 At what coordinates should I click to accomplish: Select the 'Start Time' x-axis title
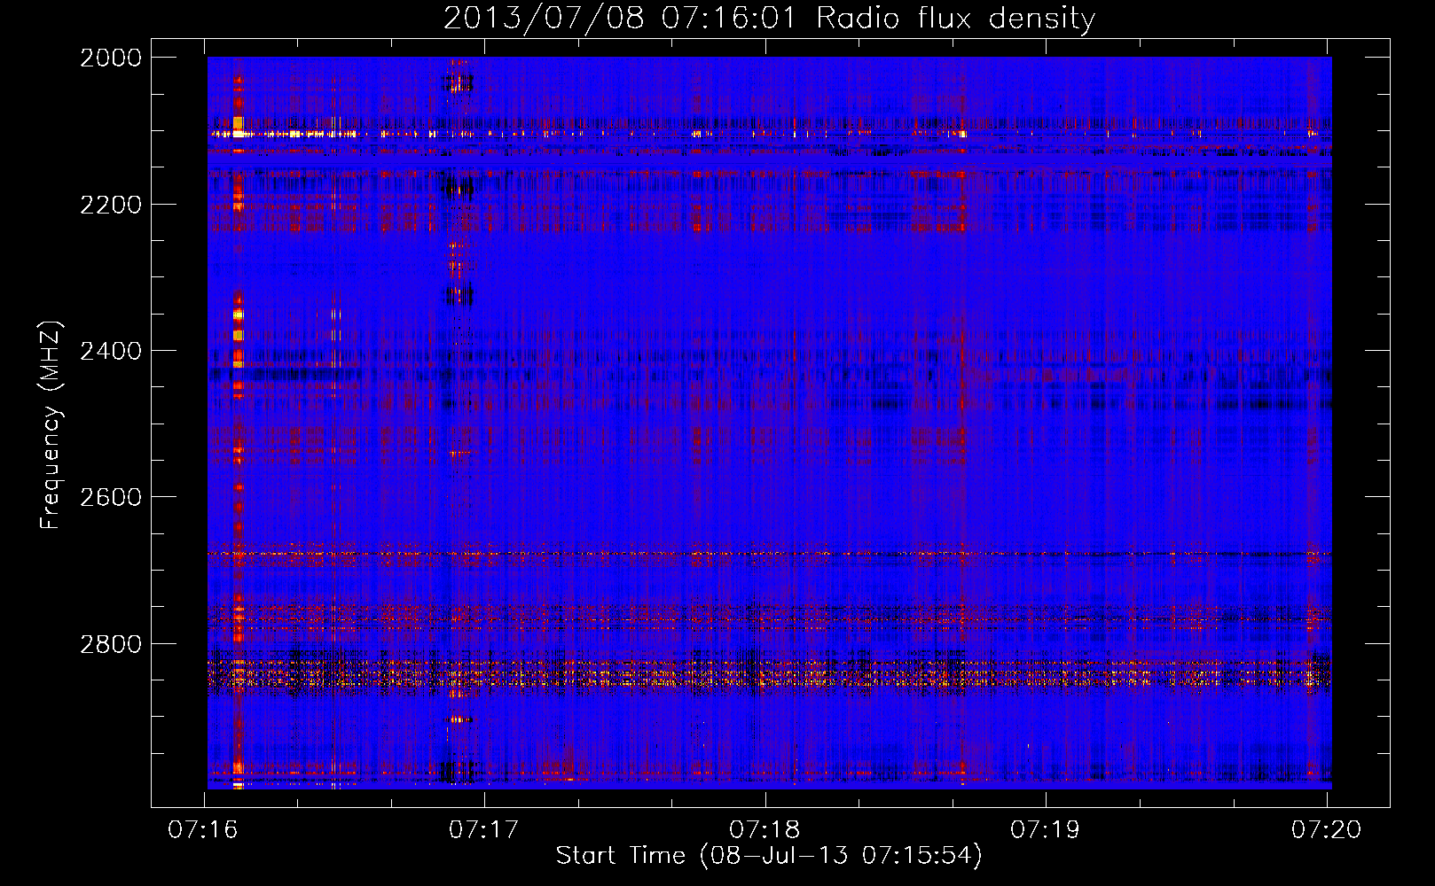tap(620, 855)
